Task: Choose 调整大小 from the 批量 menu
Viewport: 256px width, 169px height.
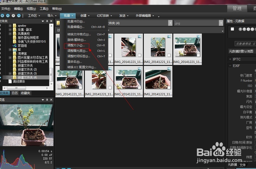Action: 84,45
